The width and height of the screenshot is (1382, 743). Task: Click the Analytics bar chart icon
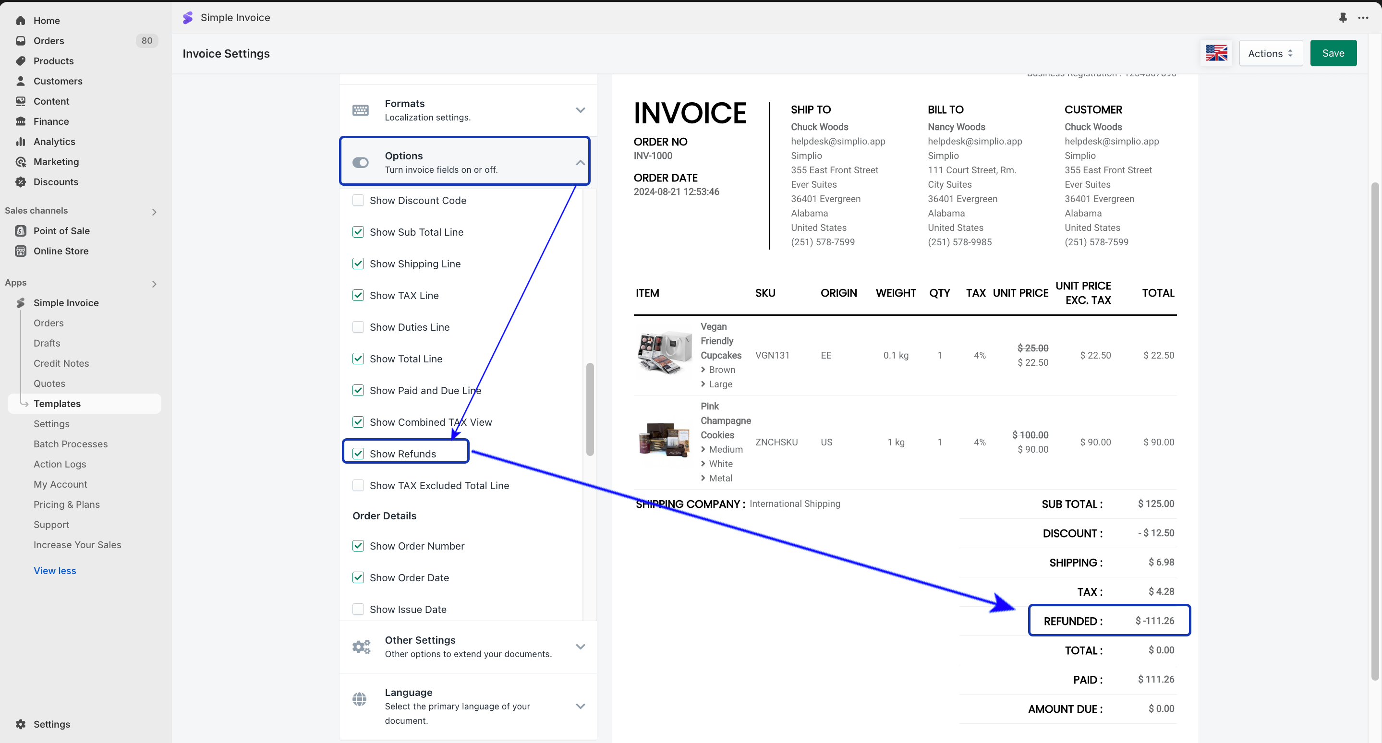[20, 142]
